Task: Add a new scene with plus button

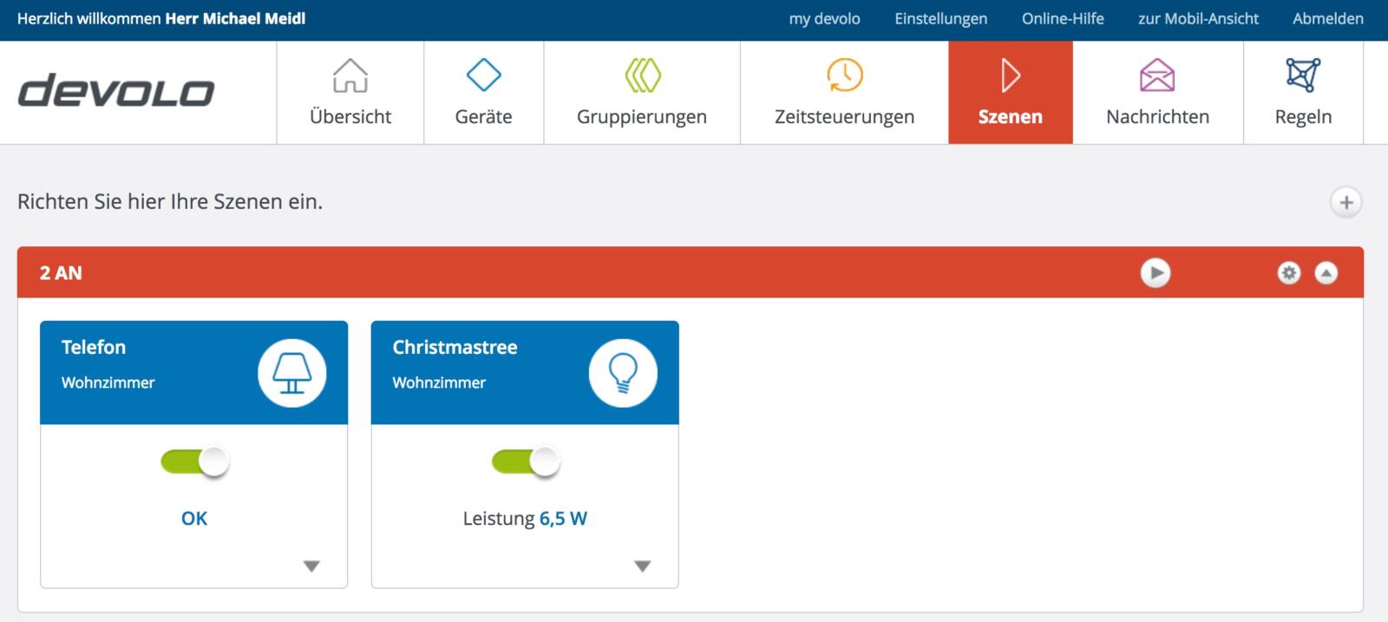Action: coord(1345,203)
